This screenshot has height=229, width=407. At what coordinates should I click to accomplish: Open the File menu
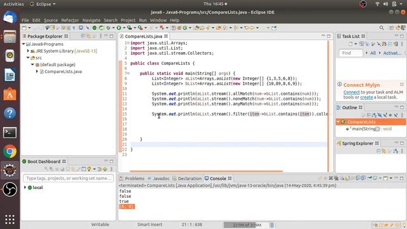click(25, 20)
